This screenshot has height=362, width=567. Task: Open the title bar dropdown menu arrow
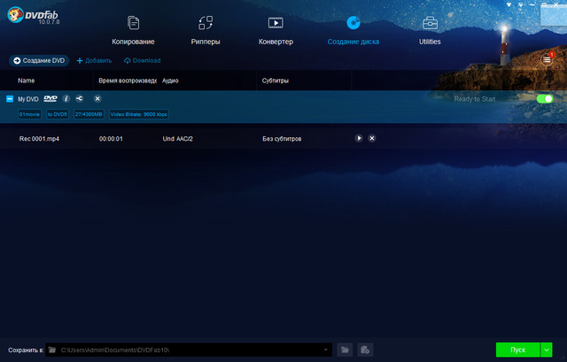(x=520, y=4)
